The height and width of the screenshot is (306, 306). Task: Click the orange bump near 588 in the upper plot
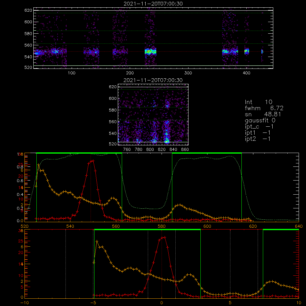180,205
